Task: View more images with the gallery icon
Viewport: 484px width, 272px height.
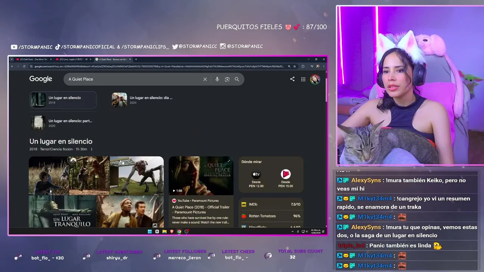Action: pos(155,226)
